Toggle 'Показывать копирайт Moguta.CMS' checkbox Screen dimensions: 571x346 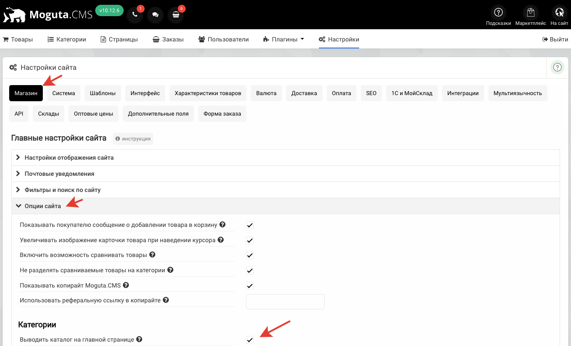[x=250, y=286]
